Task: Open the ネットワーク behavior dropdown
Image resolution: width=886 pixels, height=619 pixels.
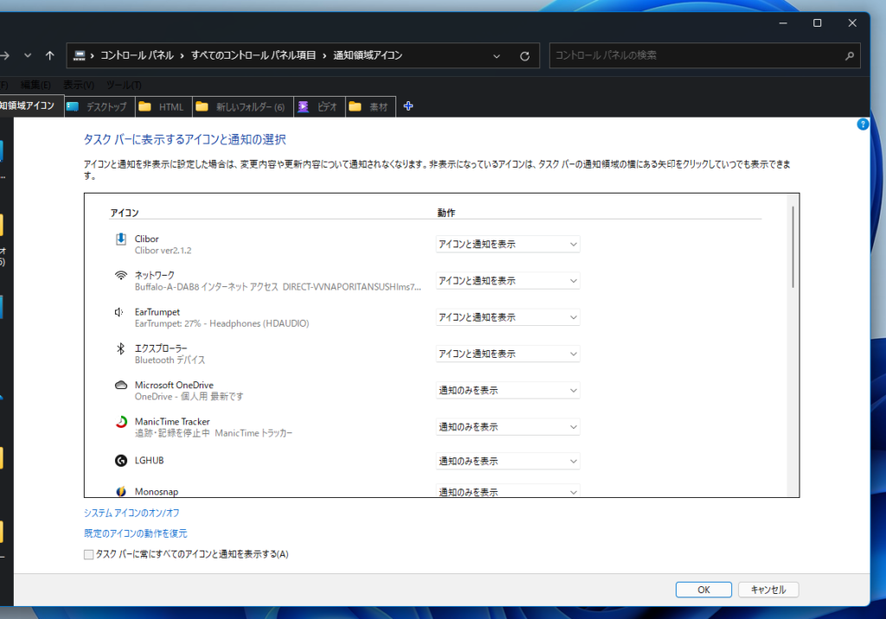Action: [507, 281]
